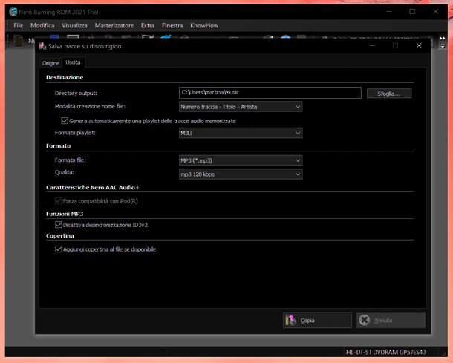This screenshot has width=453, height=363.
Task: Expand the Nero toolbar overflow double-arrow
Action: coord(443,38)
